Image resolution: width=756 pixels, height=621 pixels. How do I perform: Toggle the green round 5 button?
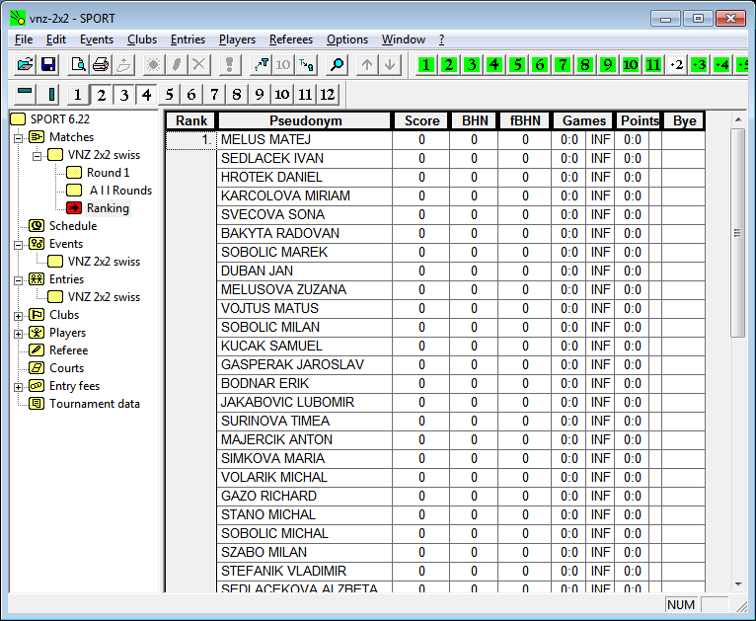517,65
